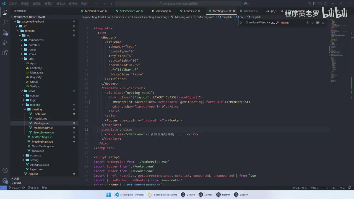The image size is (354, 199).
Task: Expand the replace field in find widget
Action: (241, 23)
